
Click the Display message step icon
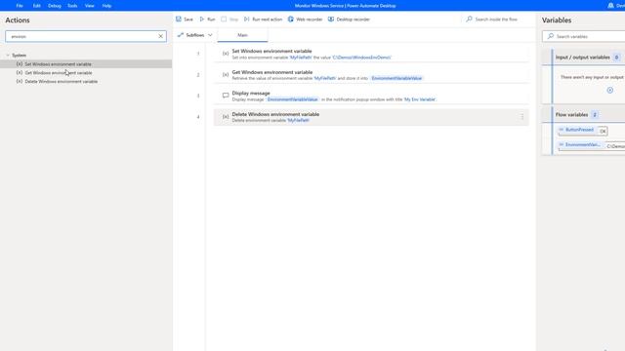pos(226,96)
